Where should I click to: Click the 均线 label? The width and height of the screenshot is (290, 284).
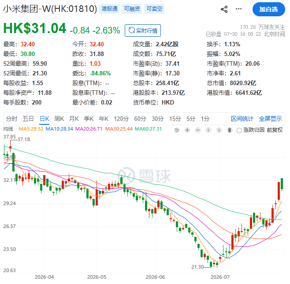point(8,129)
